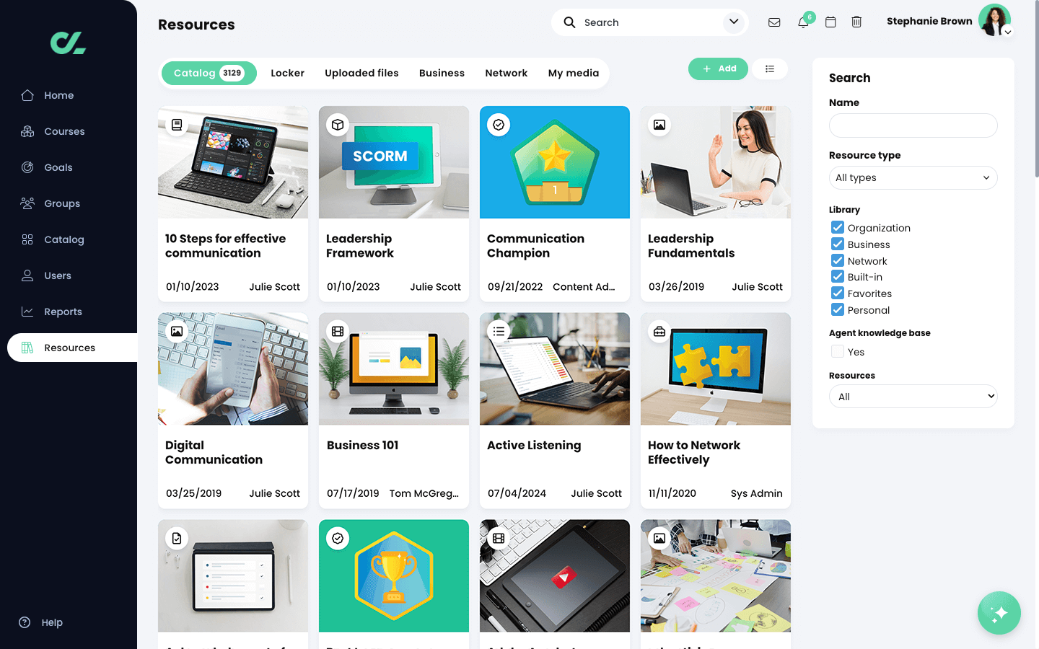Screen dimensions: 1039x649
Task: Click the green logo in the sidebar
Action: click(68, 43)
